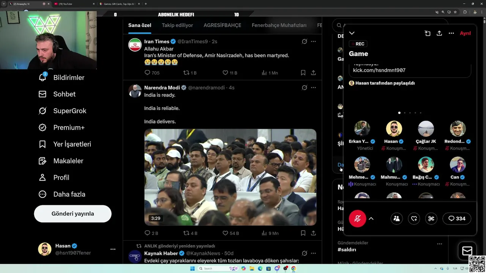Collapse the Space panel with chevron
Image resolution: width=486 pixels, height=273 pixels.
[x=352, y=33]
